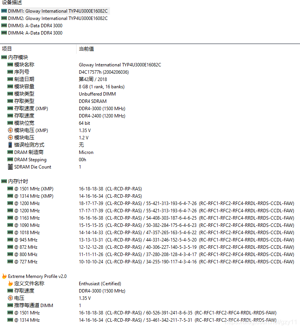Click the SDRAM Die Count icon

point(10,167)
